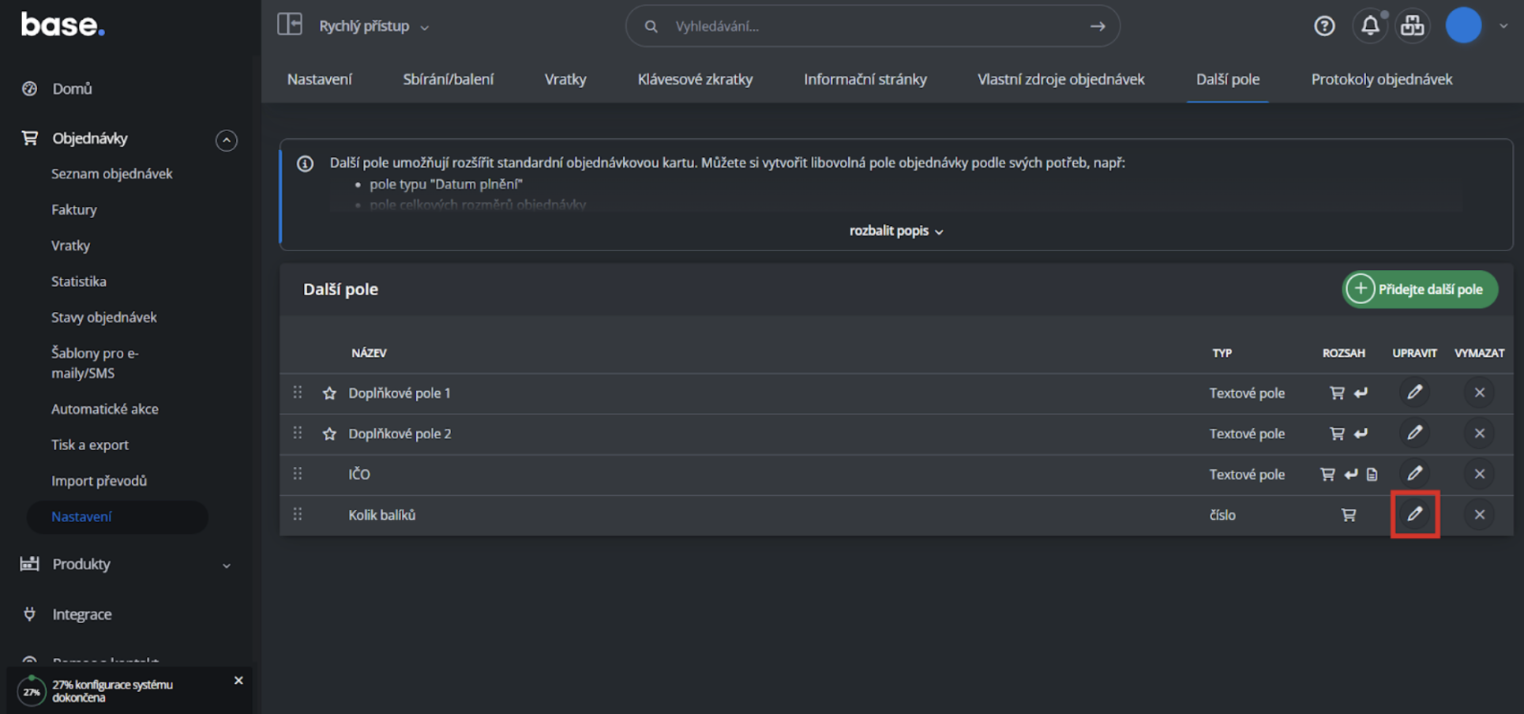1524x714 pixels.
Task: Delete Doplňkové pole 1
Action: pyautogui.click(x=1480, y=393)
